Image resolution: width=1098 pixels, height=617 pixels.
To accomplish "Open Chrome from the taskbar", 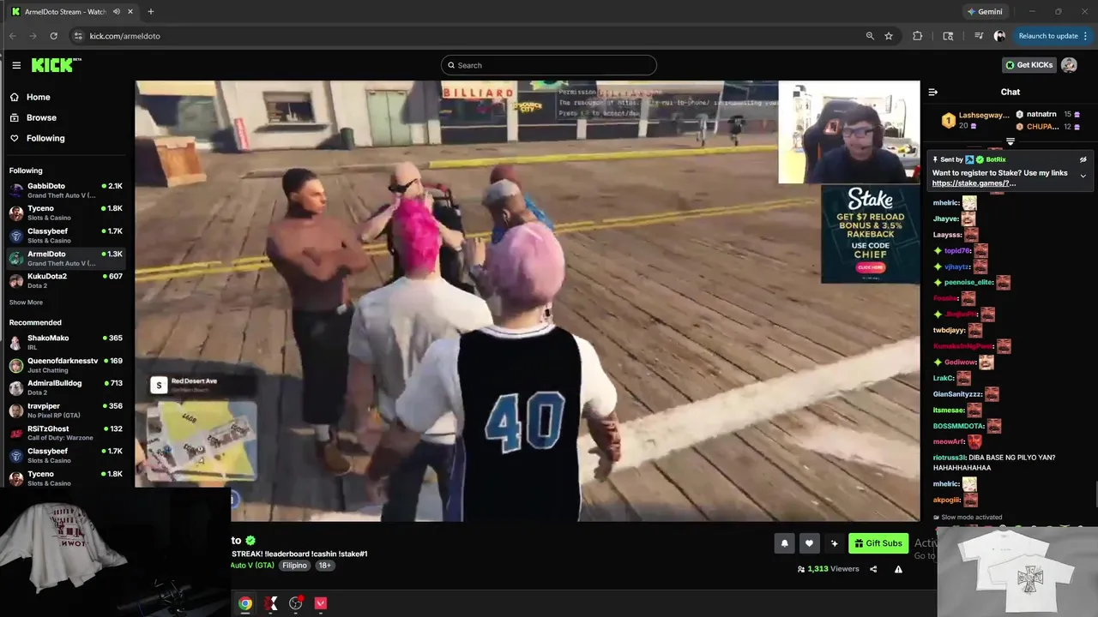I will coord(245,603).
